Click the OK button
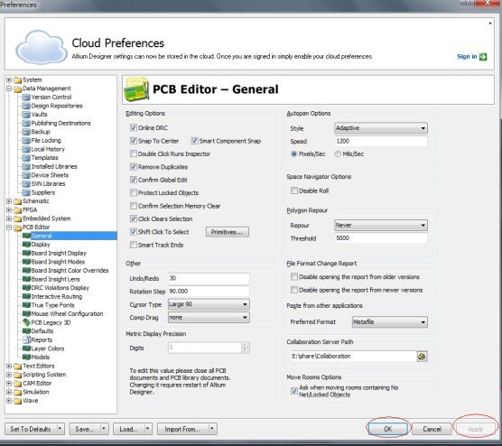Image resolution: width=502 pixels, height=446 pixels. pos(388,429)
